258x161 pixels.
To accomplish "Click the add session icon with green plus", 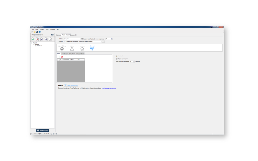I will 33,39.
